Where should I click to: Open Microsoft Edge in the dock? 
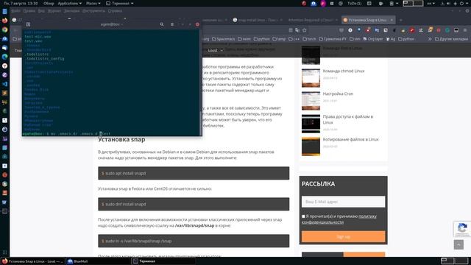coord(4,57)
